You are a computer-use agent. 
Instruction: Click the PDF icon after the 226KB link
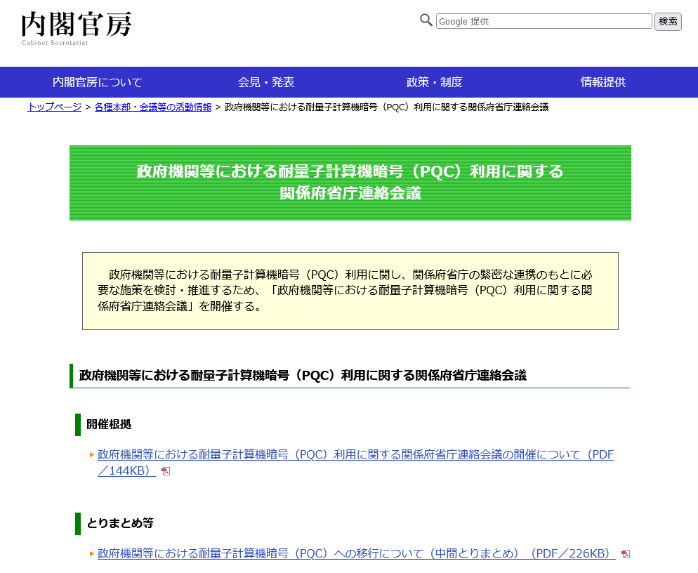click(x=626, y=554)
